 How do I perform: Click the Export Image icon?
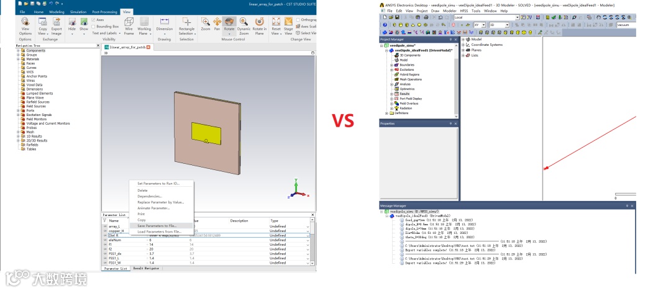[x=57, y=21]
